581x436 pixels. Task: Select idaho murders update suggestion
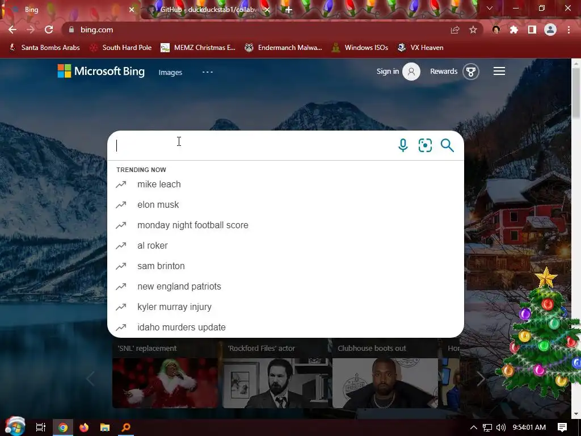click(285, 327)
